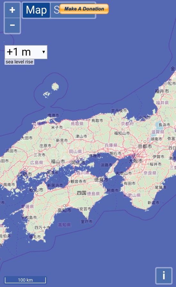Click the 高知県 prefecture label
This screenshot has width=176, height=287.
point(64,225)
